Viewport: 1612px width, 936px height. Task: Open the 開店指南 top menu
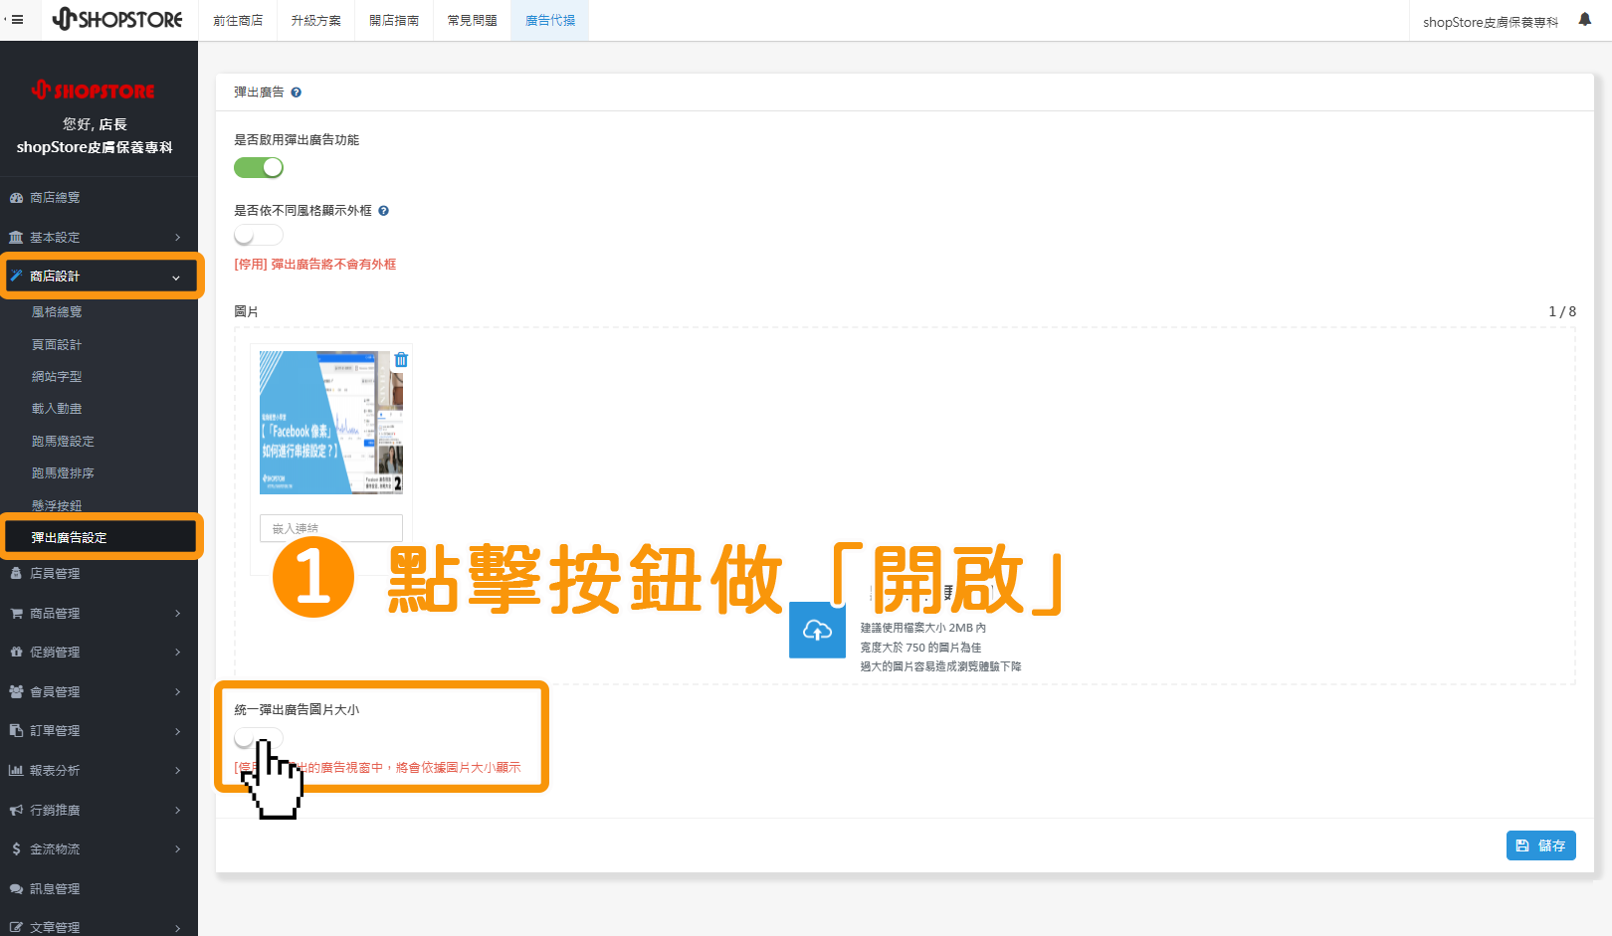pyautogui.click(x=394, y=20)
